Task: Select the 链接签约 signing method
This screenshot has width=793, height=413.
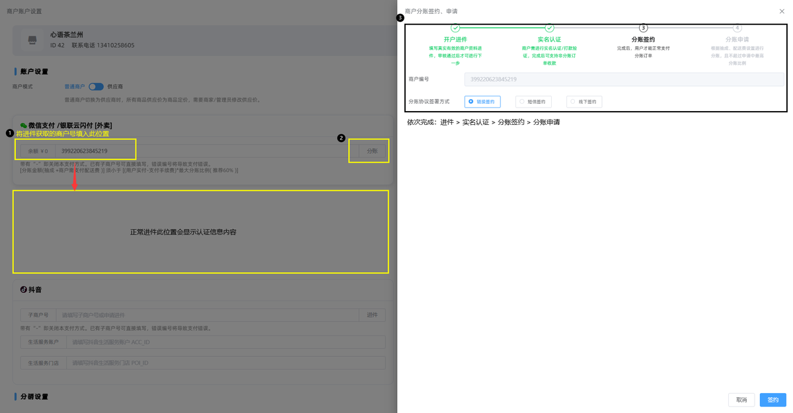Action: point(482,102)
